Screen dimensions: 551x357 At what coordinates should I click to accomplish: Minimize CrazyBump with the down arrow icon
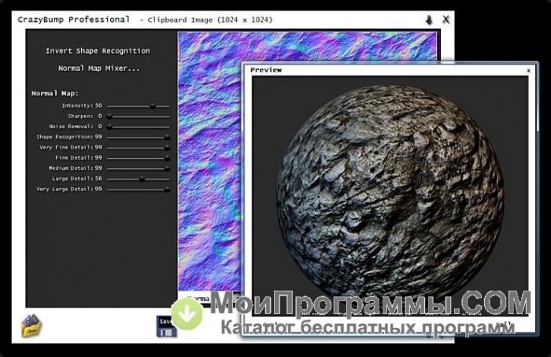[x=429, y=20]
